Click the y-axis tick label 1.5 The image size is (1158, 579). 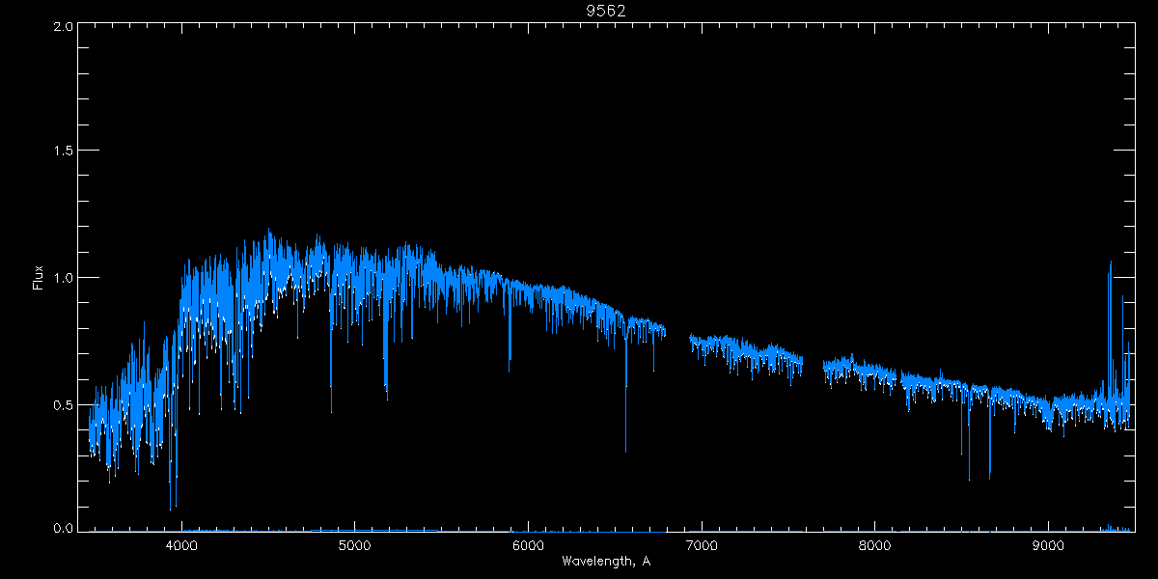(63, 152)
